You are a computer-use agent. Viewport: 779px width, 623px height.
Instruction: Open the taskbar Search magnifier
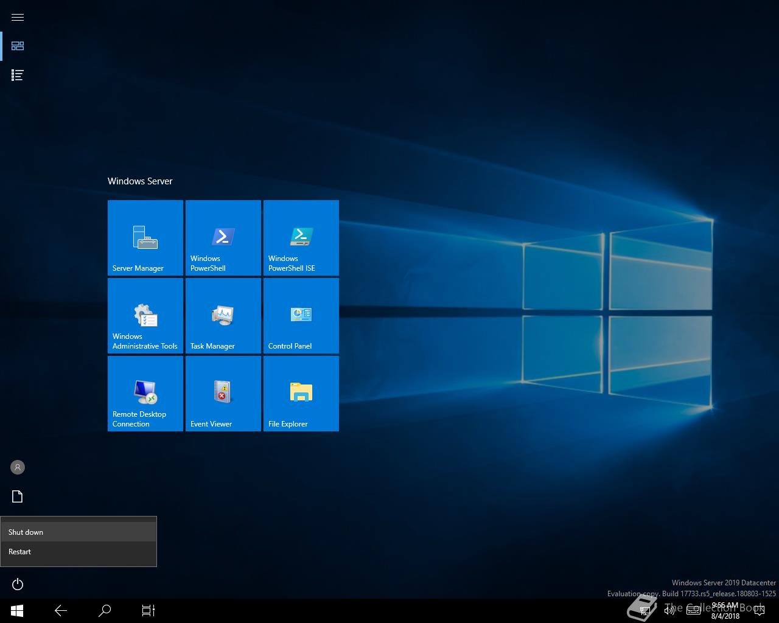(x=105, y=610)
